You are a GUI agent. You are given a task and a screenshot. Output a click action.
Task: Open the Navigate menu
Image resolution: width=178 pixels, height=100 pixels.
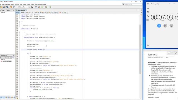8,4
